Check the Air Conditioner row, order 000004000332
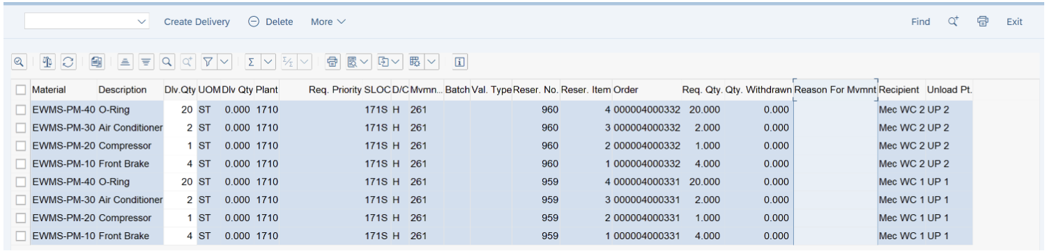1047x251 pixels. [20, 128]
